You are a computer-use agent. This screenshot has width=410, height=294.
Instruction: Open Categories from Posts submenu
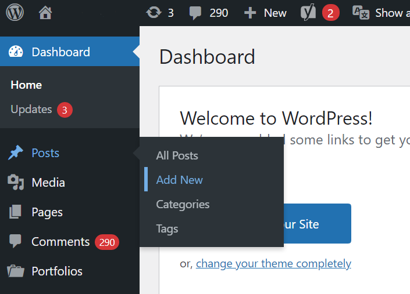point(183,204)
